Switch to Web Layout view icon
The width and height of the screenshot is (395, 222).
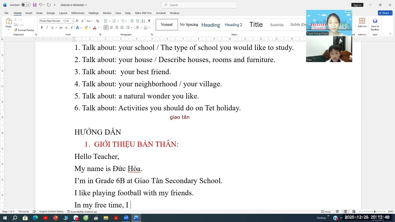(x=354, y=212)
